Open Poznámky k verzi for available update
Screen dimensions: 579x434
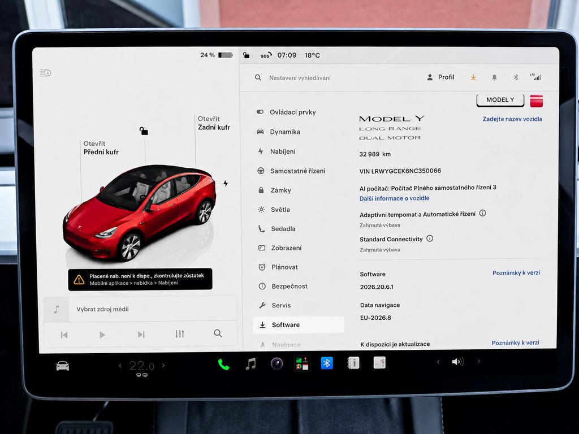coord(515,343)
